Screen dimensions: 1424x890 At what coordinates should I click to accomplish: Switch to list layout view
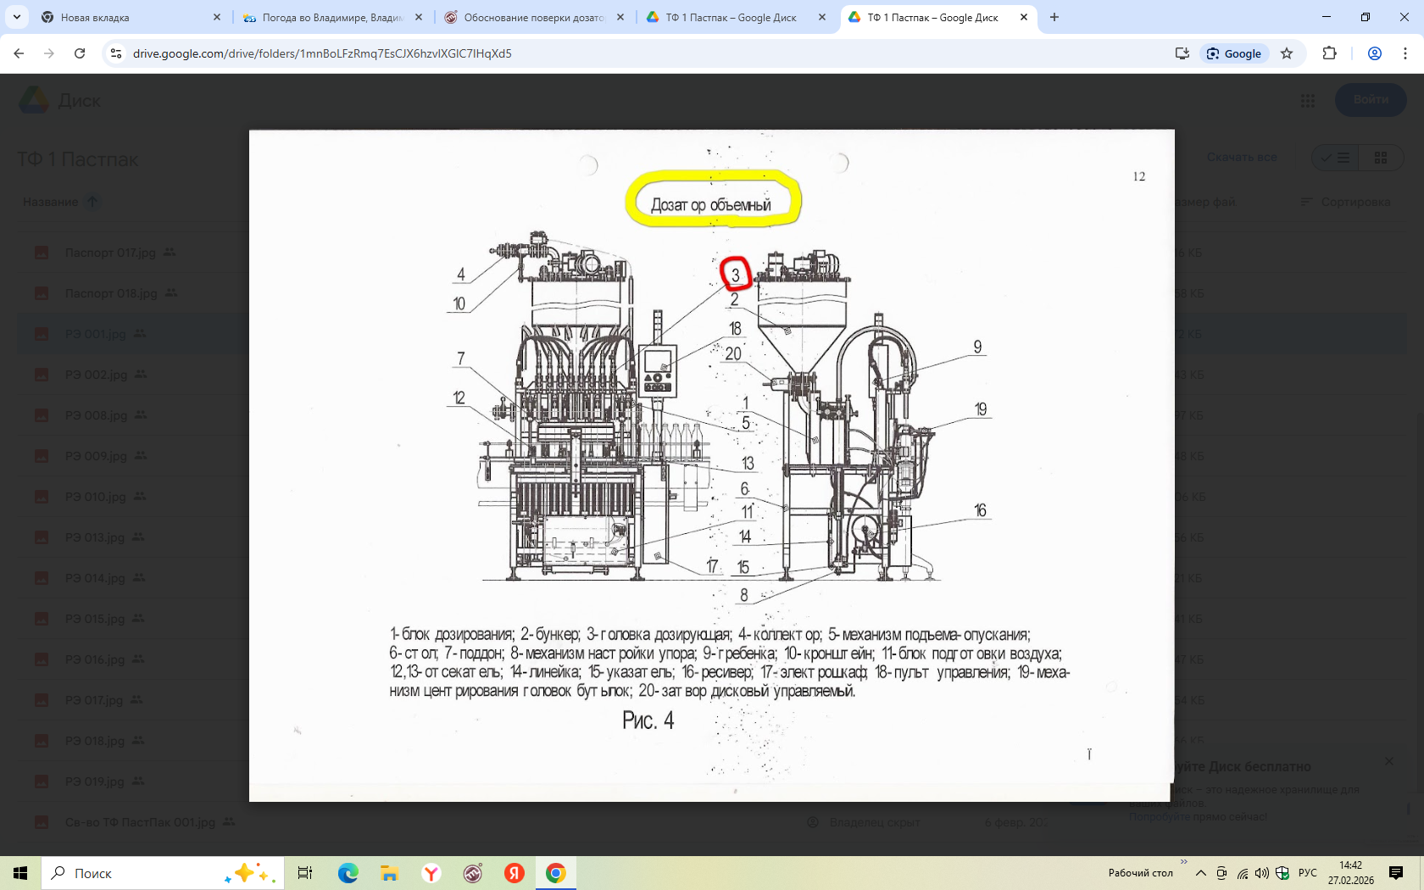[x=1335, y=158]
